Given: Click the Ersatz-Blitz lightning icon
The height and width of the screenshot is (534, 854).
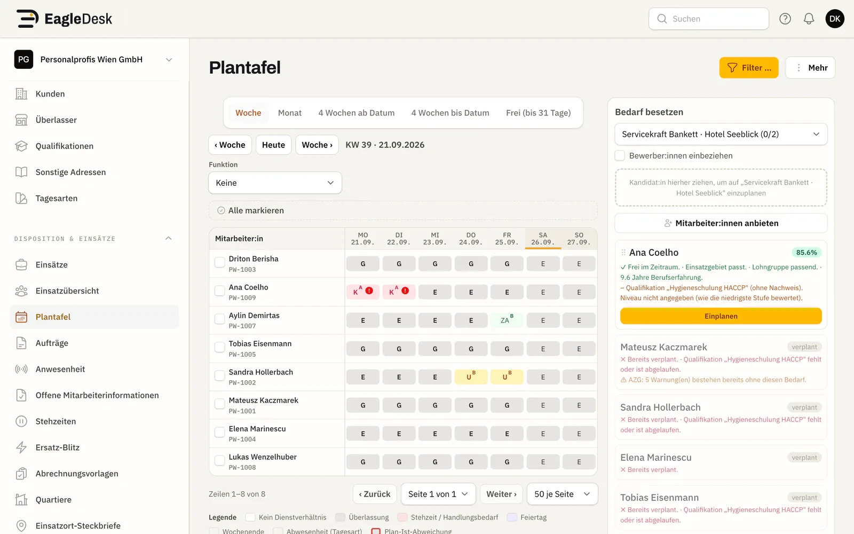Looking at the screenshot, I should click(21, 447).
